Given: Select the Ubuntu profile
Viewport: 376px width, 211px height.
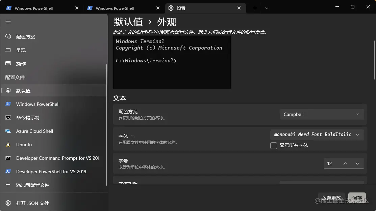Looking at the screenshot, I should coord(54,145).
